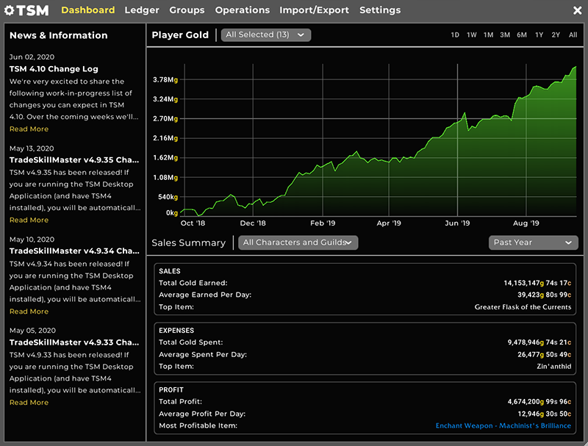Show the All time graph range
Image resolution: width=588 pixels, height=446 pixels.
point(573,35)
